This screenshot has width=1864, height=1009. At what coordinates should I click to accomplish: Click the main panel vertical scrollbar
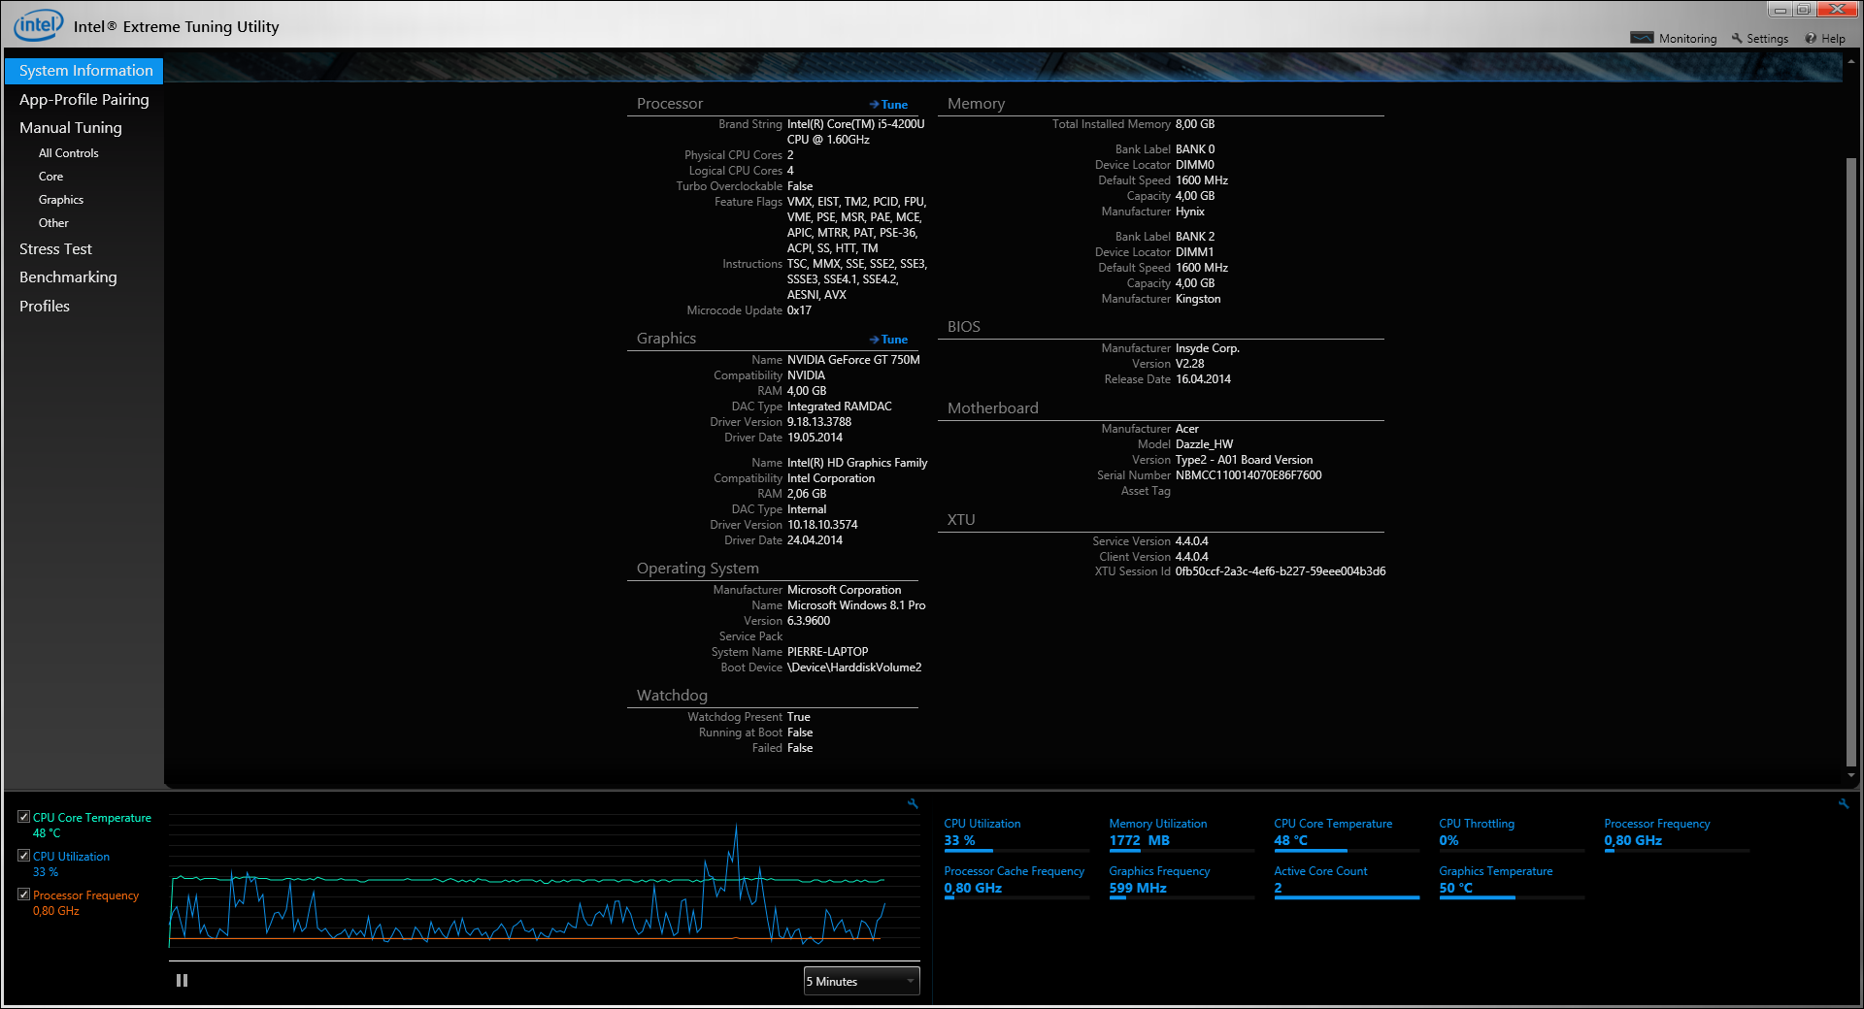click(x=1851, y=462)
